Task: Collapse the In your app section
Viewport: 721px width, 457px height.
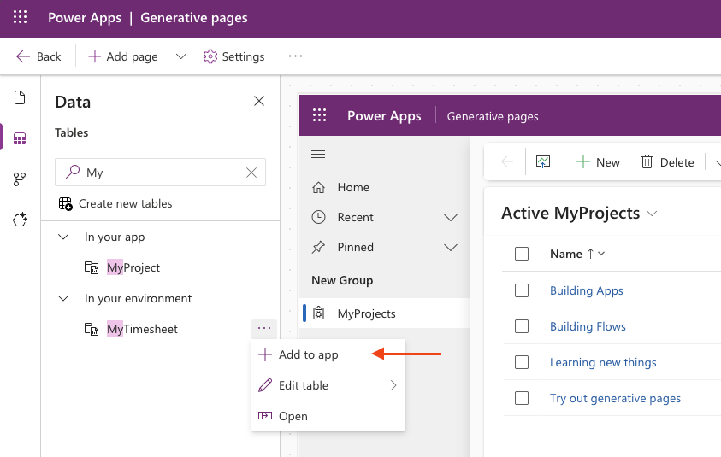Action: pos(63,237)
